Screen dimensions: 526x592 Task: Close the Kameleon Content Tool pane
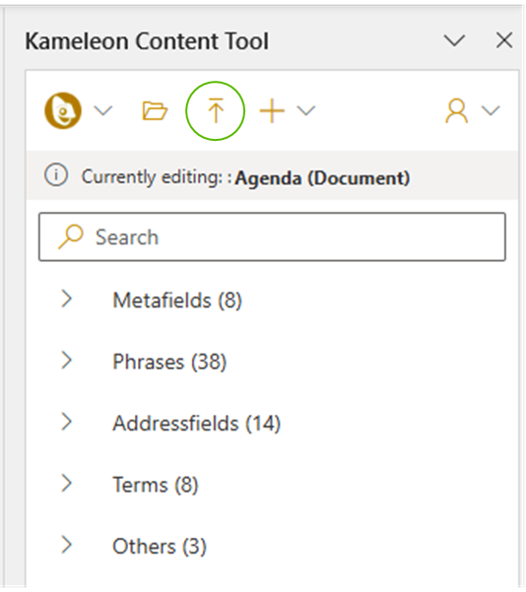504,40
